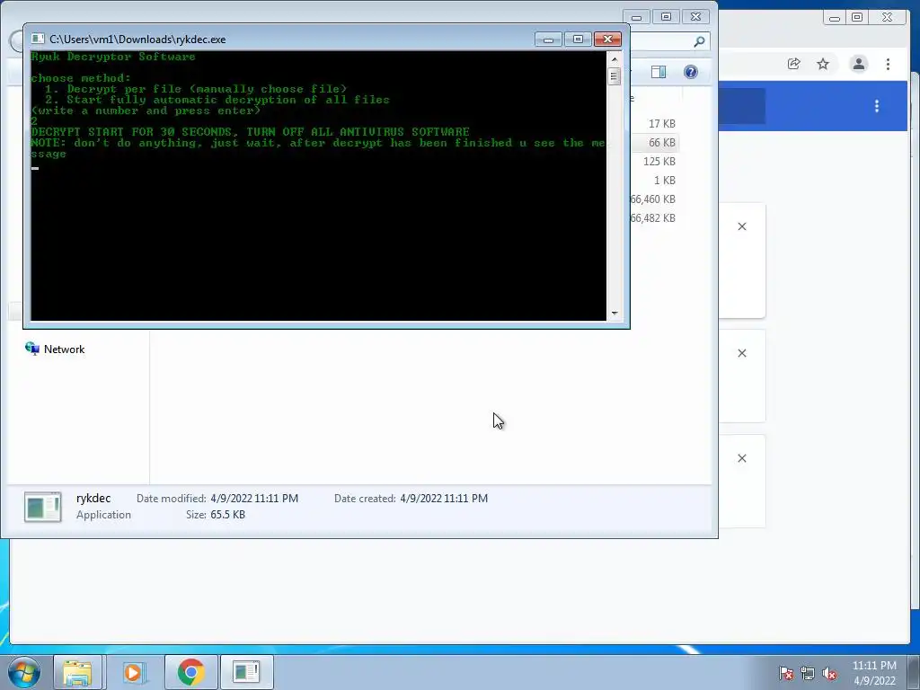Image resolution: width=920 pixels, height=690 pixels.
Task: Maximize the rykdec.exe console window
Action: [x=578, y=40]
